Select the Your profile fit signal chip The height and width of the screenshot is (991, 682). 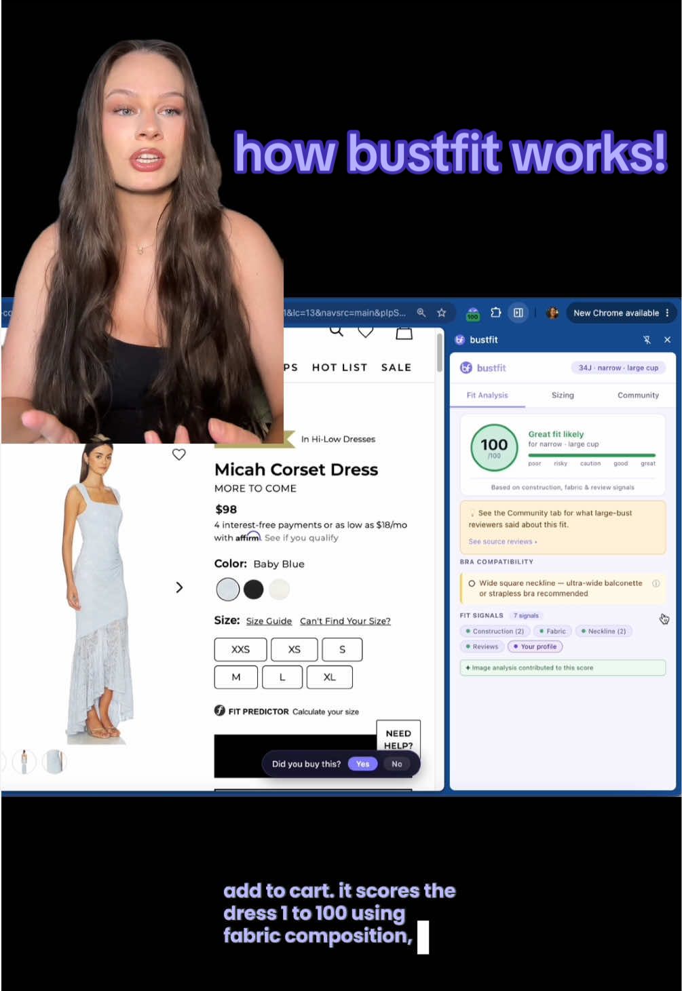point(535,646)
